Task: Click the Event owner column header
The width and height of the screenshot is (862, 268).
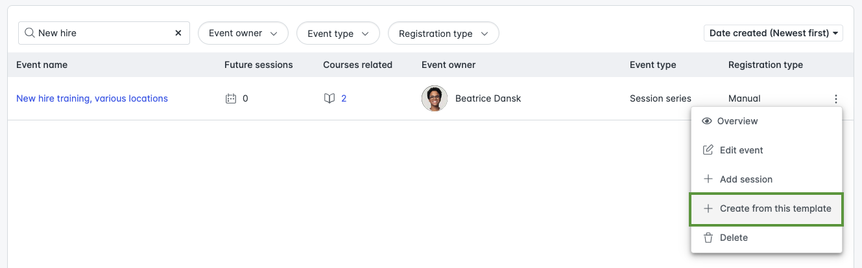Action: 449,65
